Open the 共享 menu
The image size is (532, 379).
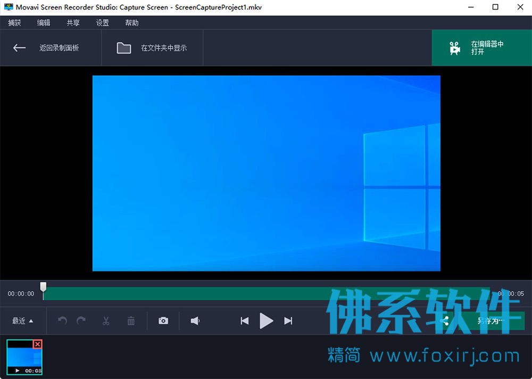pyautogui.click(x=73, y=23)
